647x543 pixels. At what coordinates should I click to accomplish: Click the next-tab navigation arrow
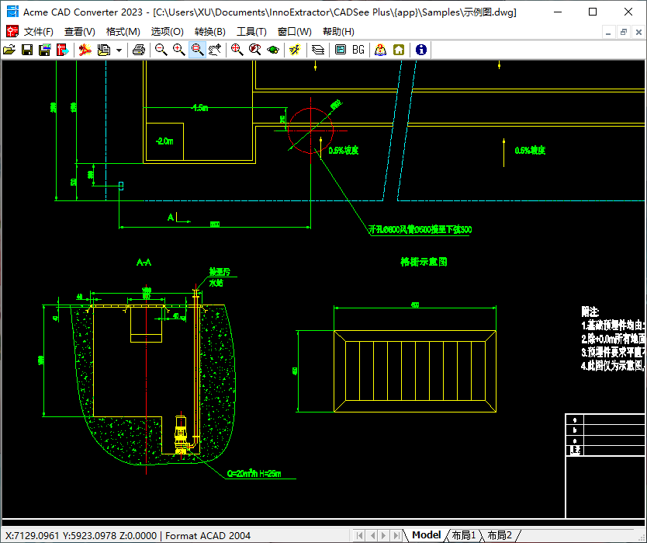(384, 535)
